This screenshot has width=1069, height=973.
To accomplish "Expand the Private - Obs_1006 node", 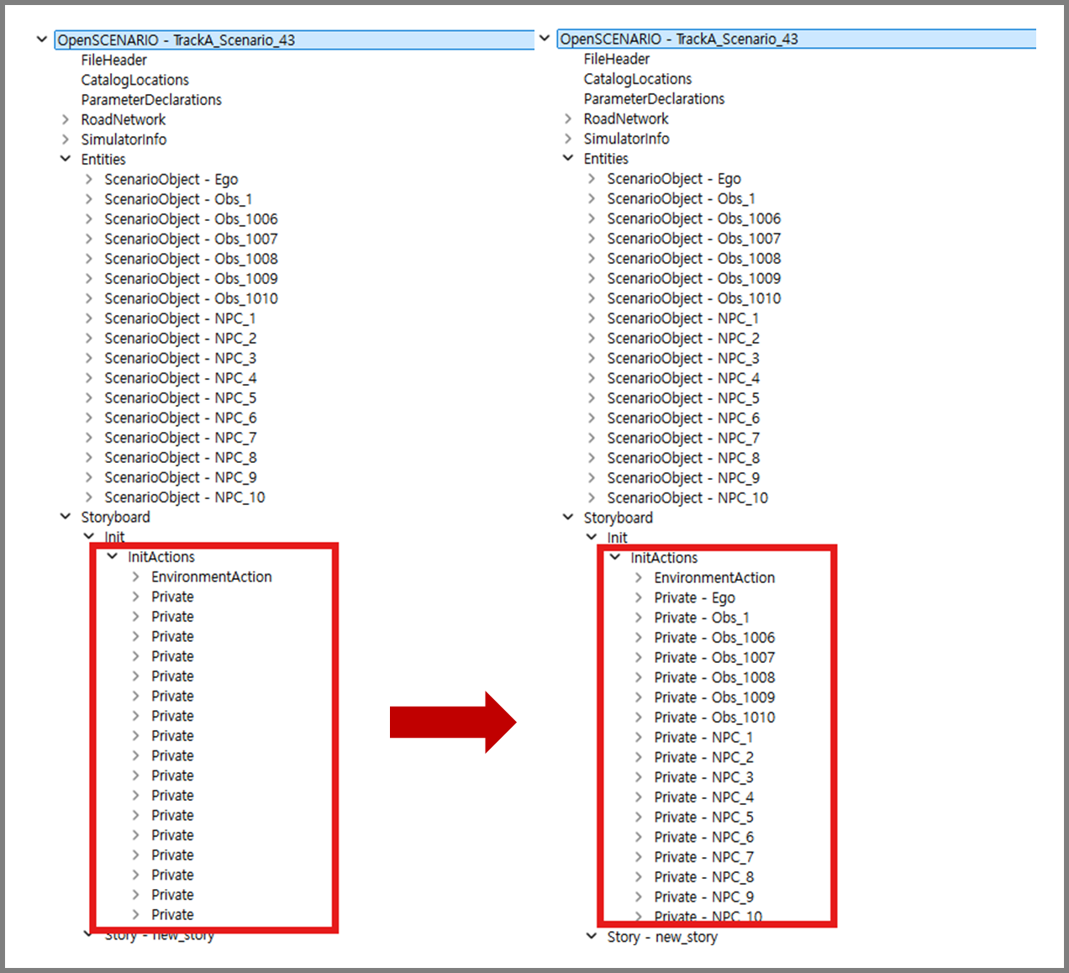I will pos(639,638).
